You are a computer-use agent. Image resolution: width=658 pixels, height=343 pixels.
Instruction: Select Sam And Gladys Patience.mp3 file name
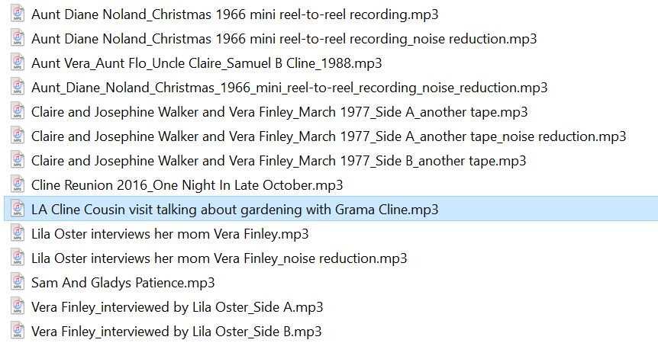click(x=123, y=282)
